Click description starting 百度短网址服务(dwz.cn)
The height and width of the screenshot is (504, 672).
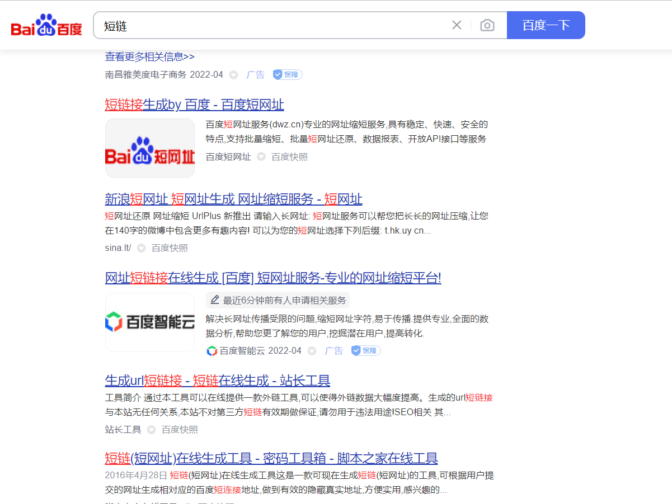pyautogui.click(x=347, y=132)
